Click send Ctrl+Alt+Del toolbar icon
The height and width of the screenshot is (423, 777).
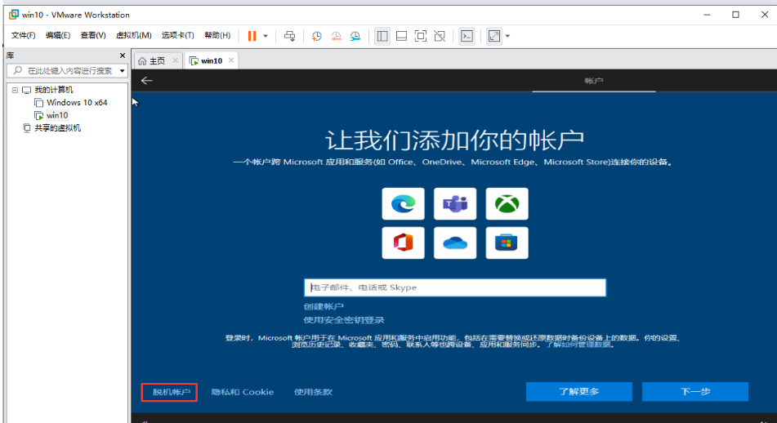[x=289, y=36]
